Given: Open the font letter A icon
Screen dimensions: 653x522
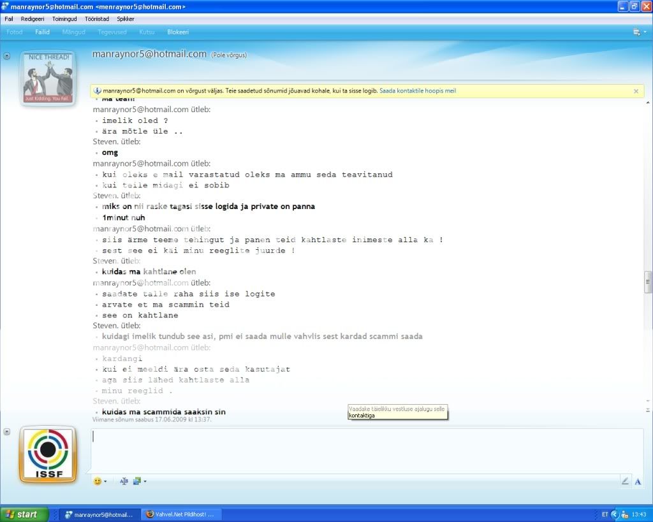Looking at the screenshot, I should [637, 481].
